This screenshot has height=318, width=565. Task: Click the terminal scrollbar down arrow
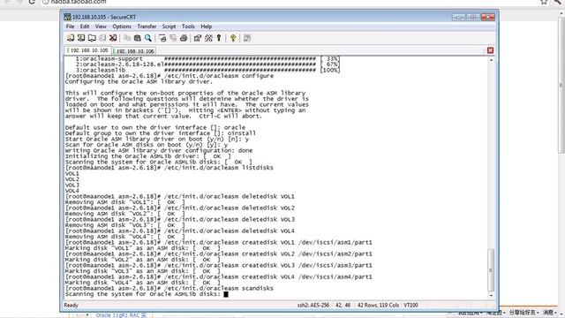tap(491, 295)
